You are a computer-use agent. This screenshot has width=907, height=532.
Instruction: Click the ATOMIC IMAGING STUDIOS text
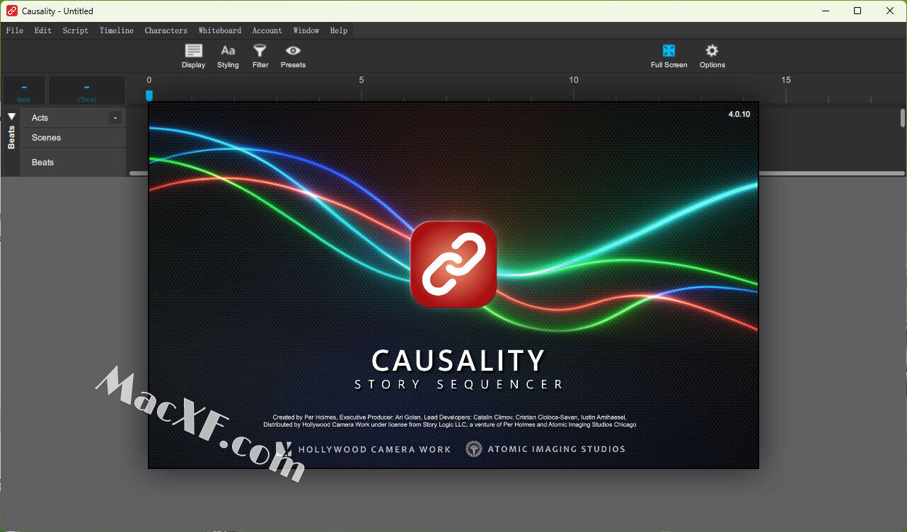557,449
